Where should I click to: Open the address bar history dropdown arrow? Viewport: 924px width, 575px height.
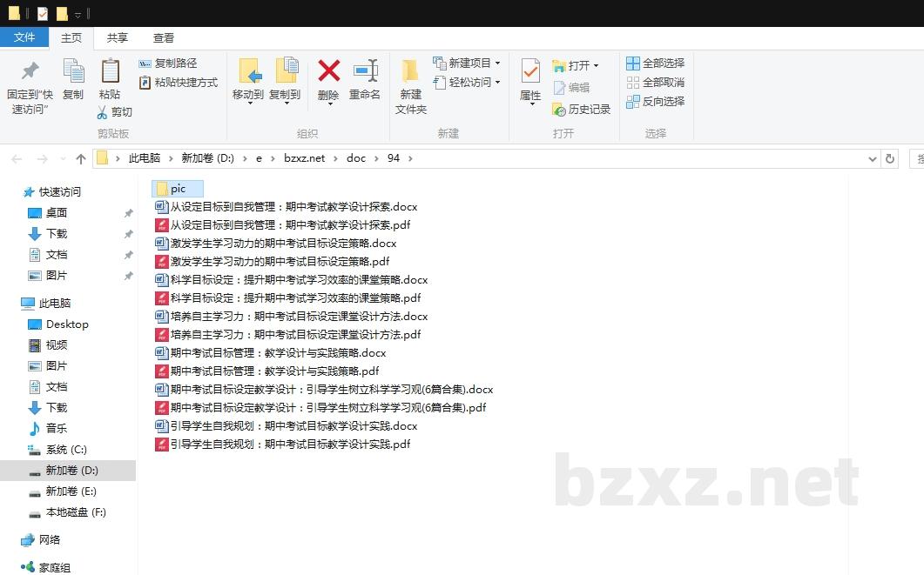(x=873, y=158)
